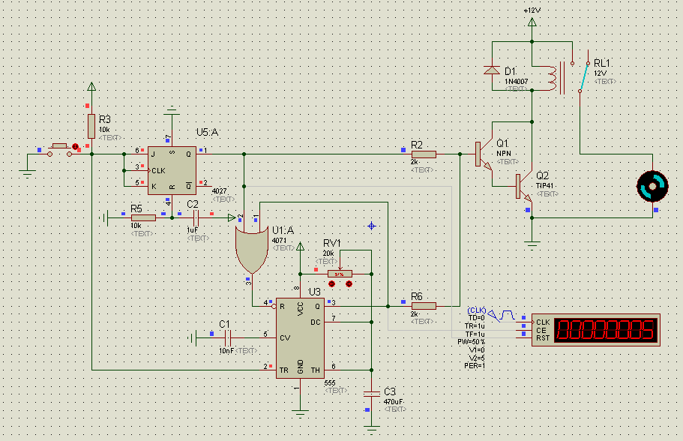Select transistor Q2 TIP41

[524, 187]
